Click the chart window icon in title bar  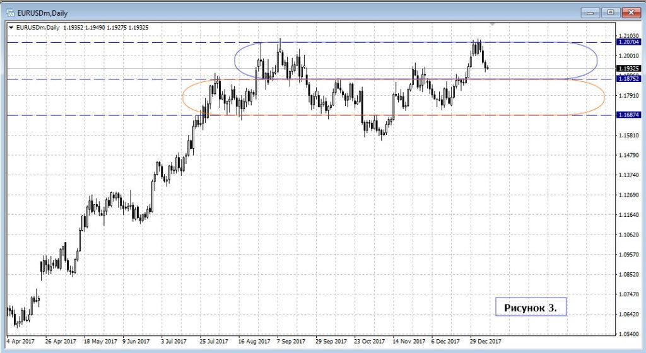click(x=11, y=11)
